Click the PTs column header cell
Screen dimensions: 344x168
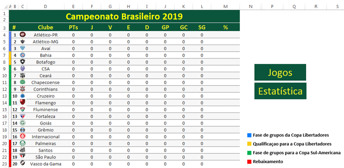pos(74,27)
